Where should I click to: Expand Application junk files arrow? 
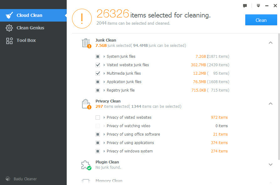(104, 82)
